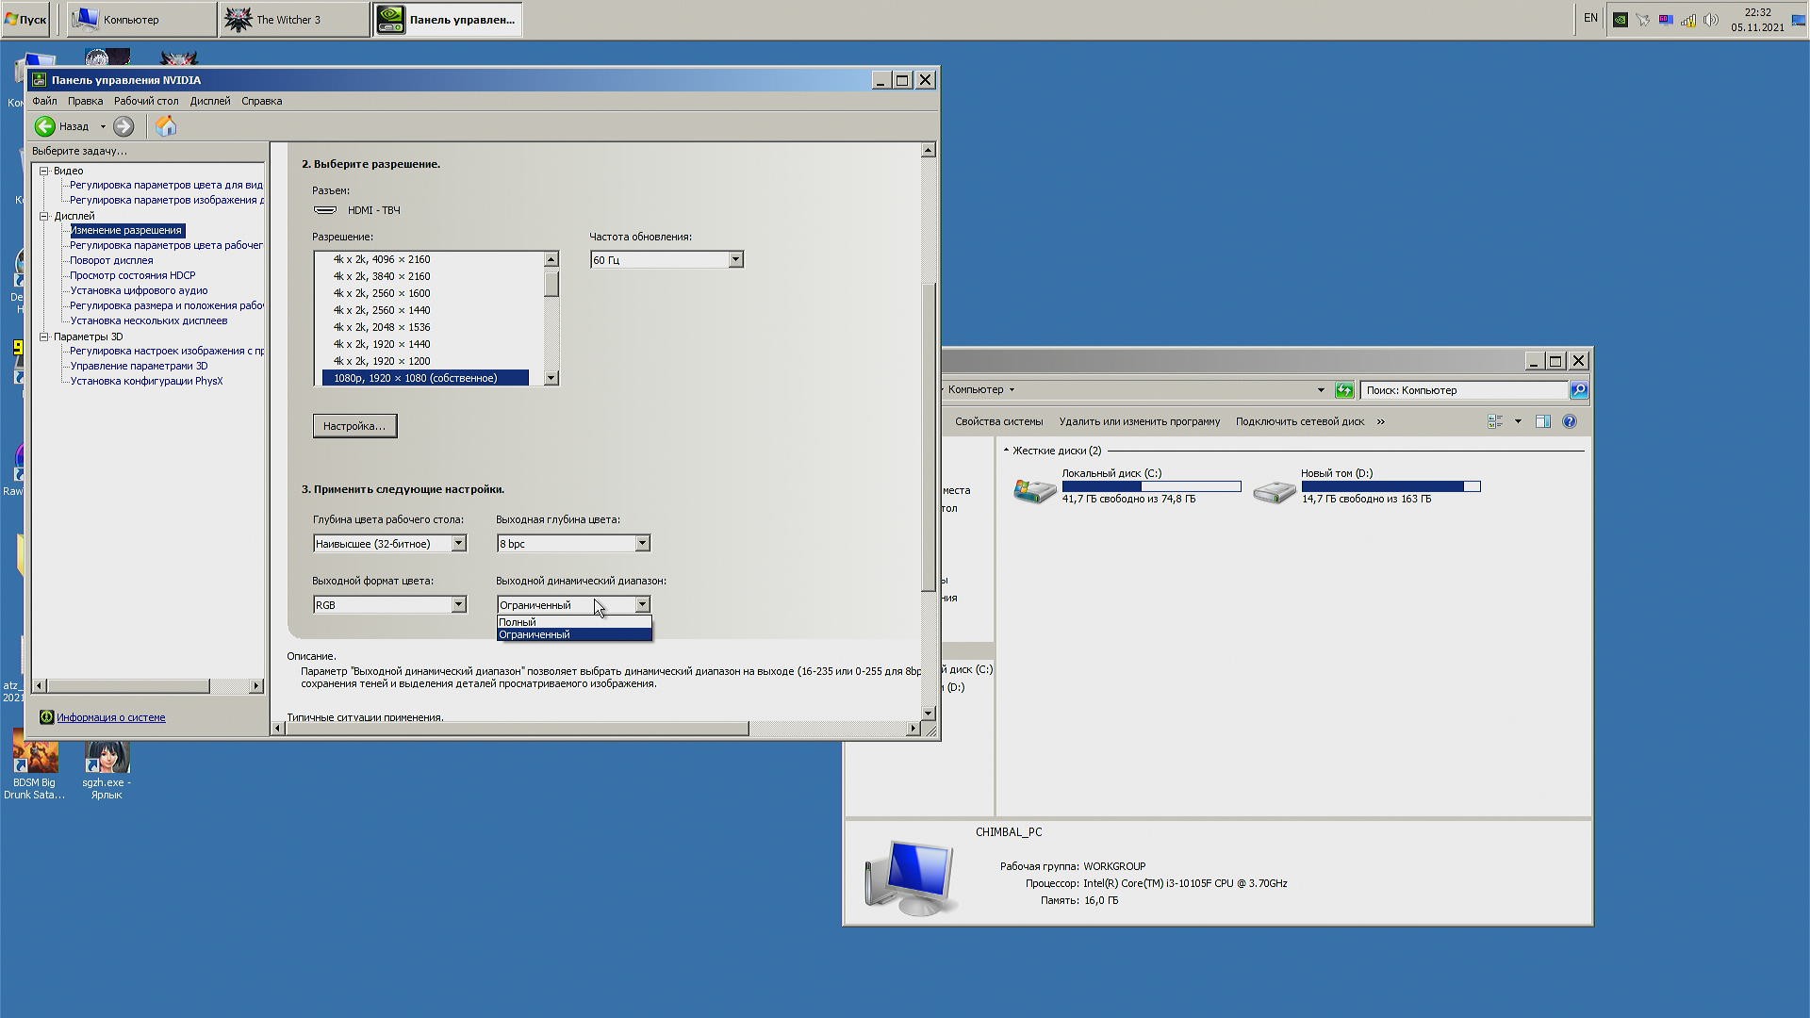The width and height of the screenshot is (1810, 1018).
Task: Open the refresh rate 60 Гц dropdown
Action: point(735,260)
